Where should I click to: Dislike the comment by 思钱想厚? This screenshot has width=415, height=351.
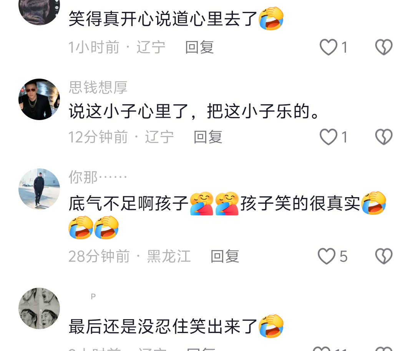[383, 137]
